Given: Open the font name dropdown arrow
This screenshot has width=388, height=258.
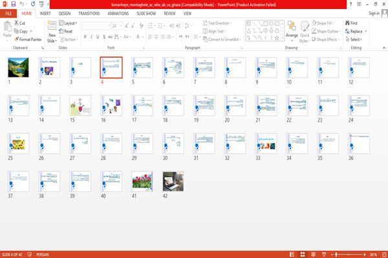Looking at the screenshot, I should click(x=109, y=26).
